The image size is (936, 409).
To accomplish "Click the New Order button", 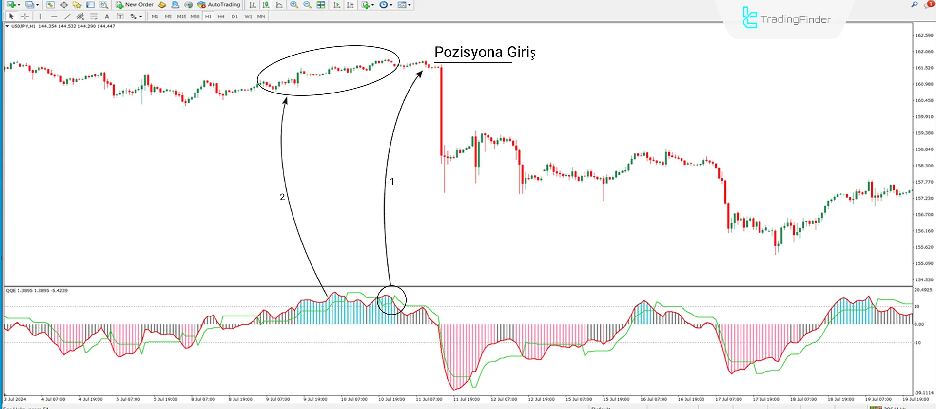I will click(x=135, y=5).
